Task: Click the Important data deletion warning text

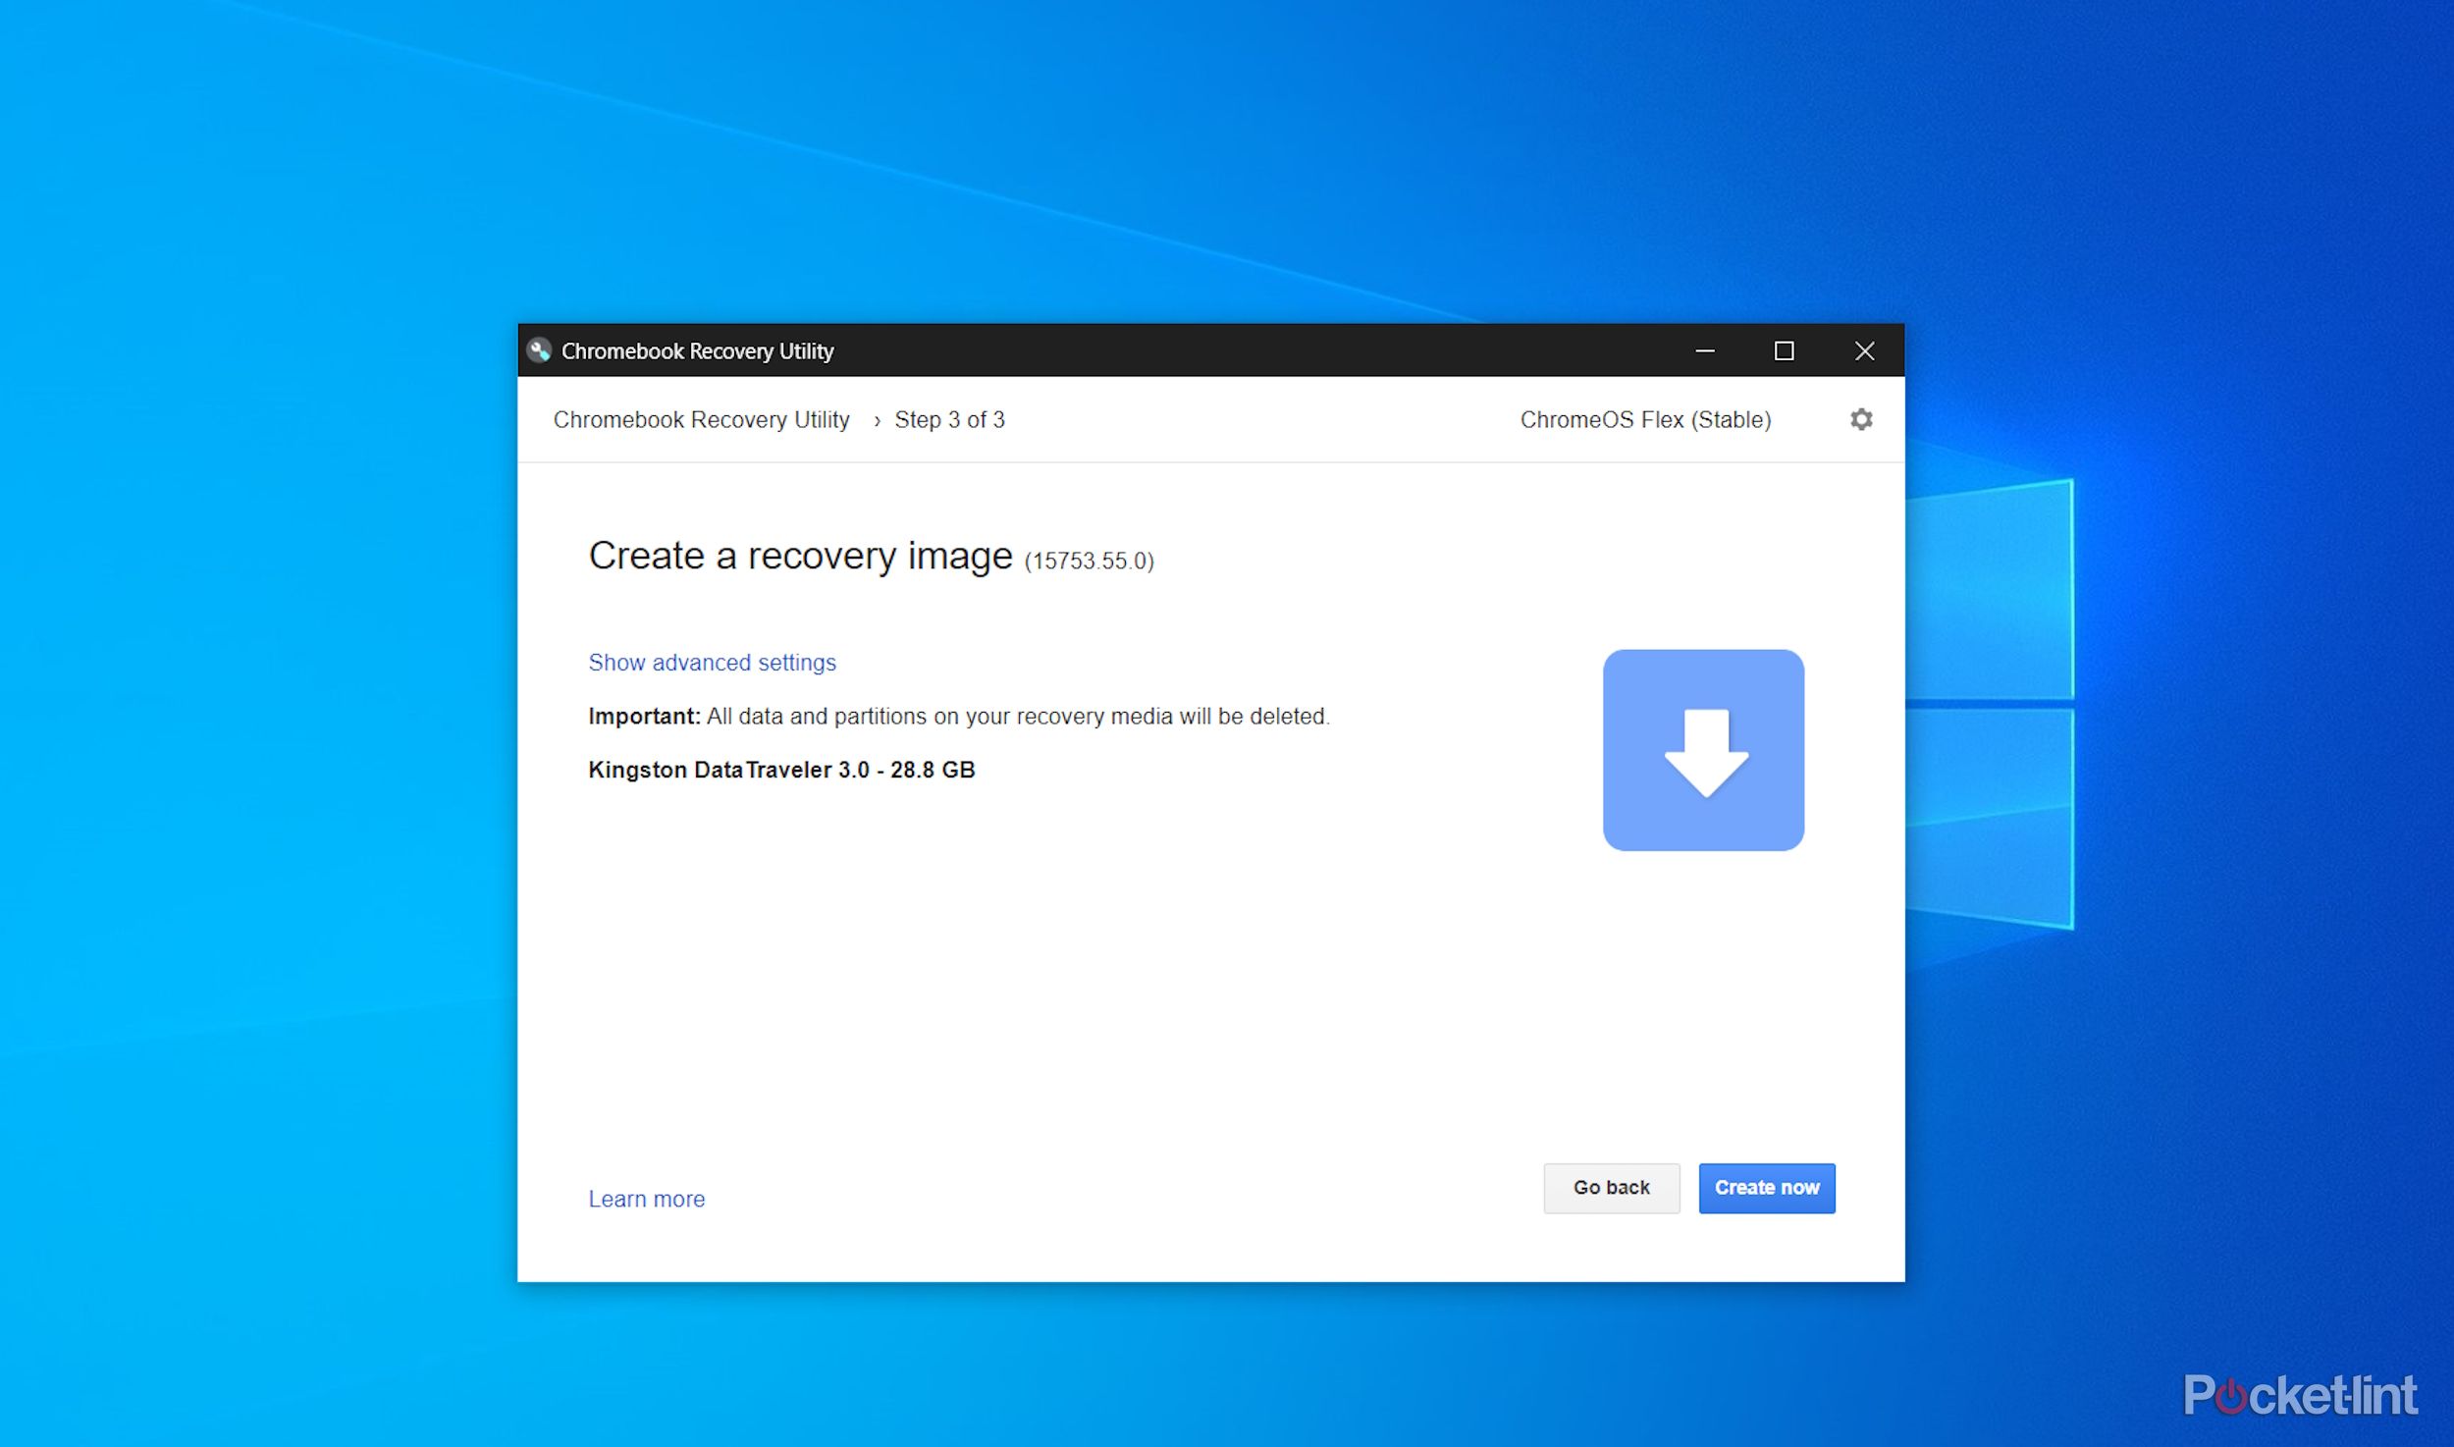Action: tap(959, 717)
